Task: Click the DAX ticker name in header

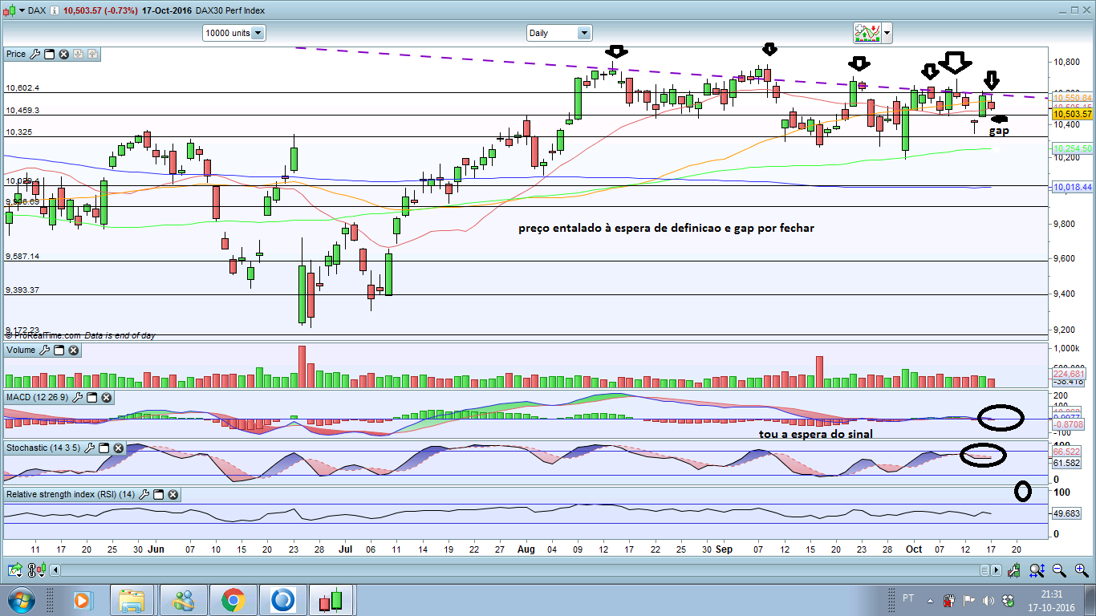Action: [36, 10]
